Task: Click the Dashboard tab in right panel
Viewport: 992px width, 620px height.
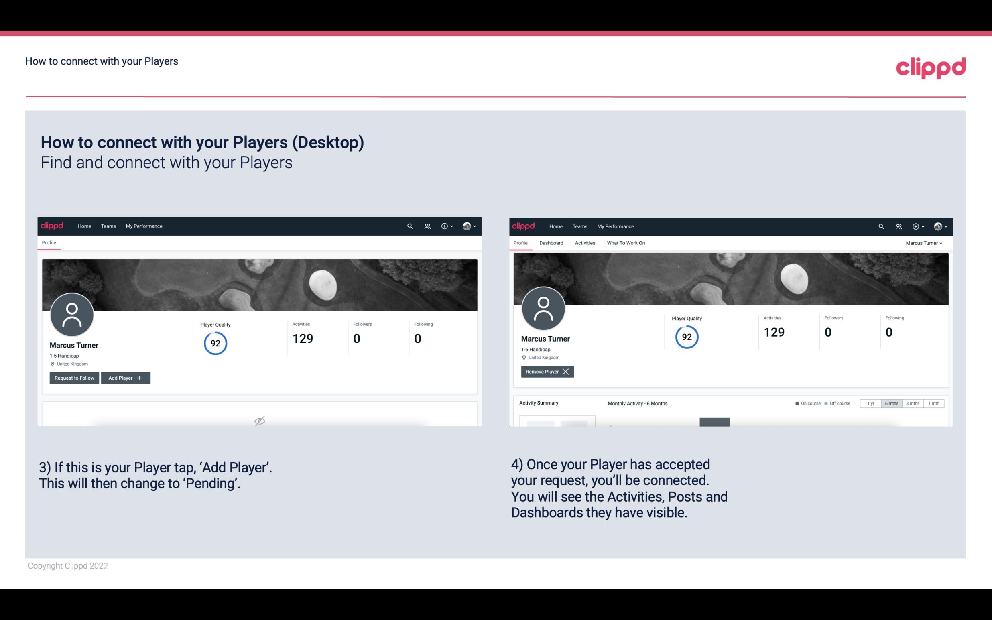Action: [x=550, y=242]
